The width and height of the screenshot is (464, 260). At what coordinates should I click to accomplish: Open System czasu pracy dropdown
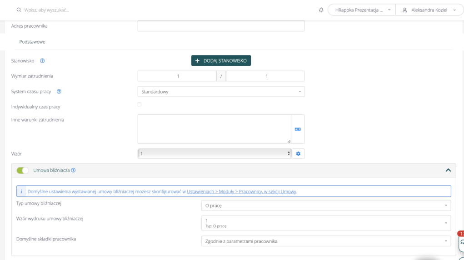pos(221,92)
